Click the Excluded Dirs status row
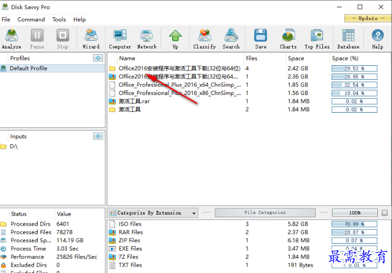The width and height of the screenshot is (392, 273). tap(52, 265)
